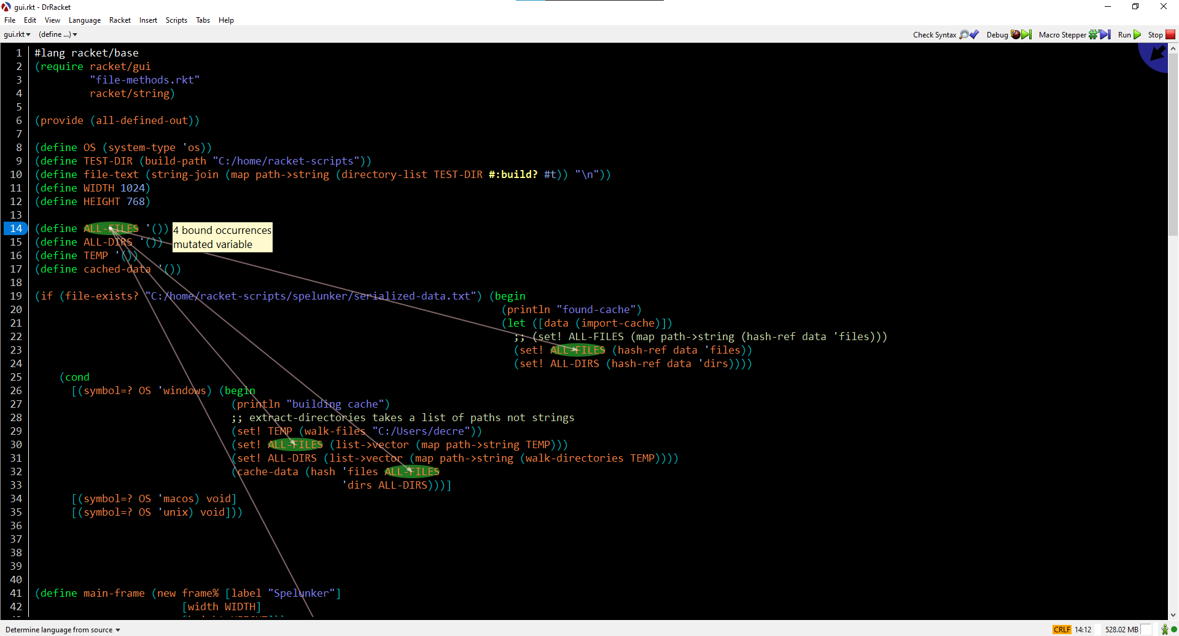Open the Help menu
Image resolution: width=1179 pixels, height=636 pixels.
[226, 20]
